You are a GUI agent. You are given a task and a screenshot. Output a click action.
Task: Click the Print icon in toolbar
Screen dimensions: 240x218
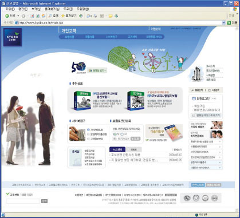pyautogui.click(x=96, y=16)
